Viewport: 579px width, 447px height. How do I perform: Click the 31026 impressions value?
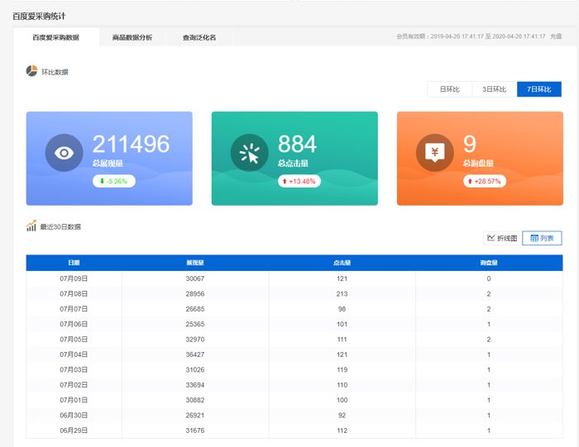195,369
